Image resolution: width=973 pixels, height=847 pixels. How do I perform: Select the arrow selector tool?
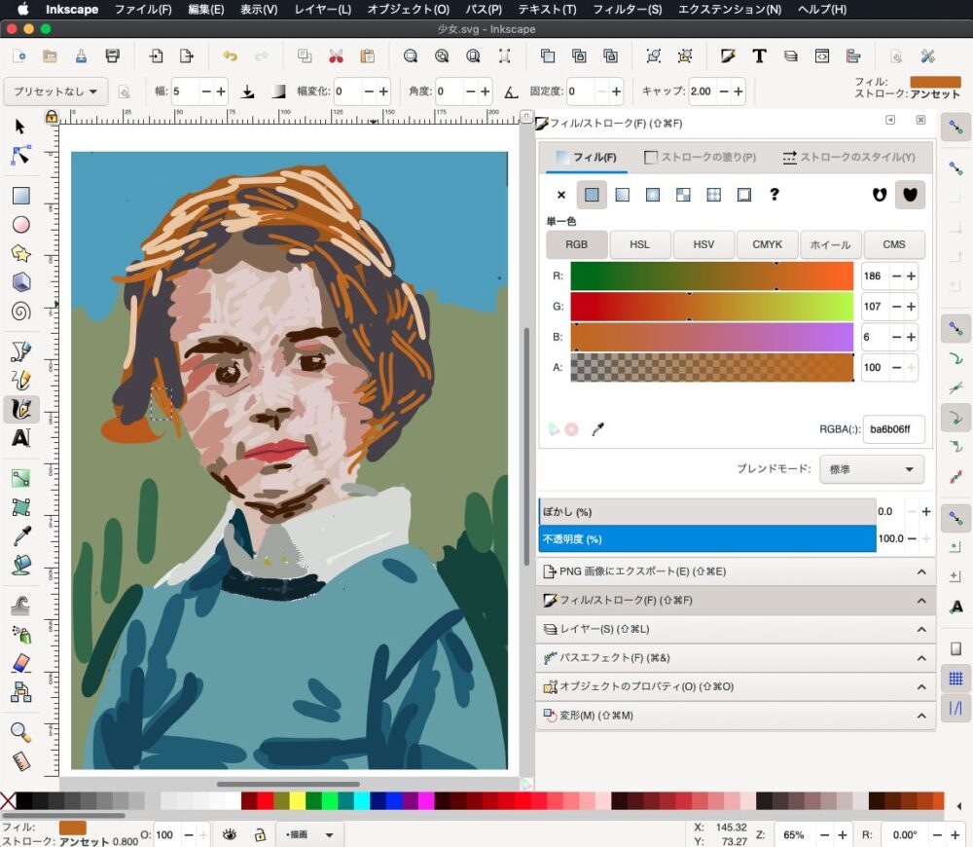coord(20,127)
